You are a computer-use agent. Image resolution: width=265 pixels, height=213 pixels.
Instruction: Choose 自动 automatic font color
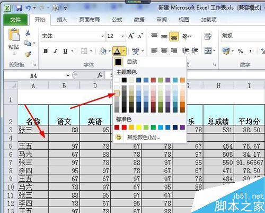(149, 62)
